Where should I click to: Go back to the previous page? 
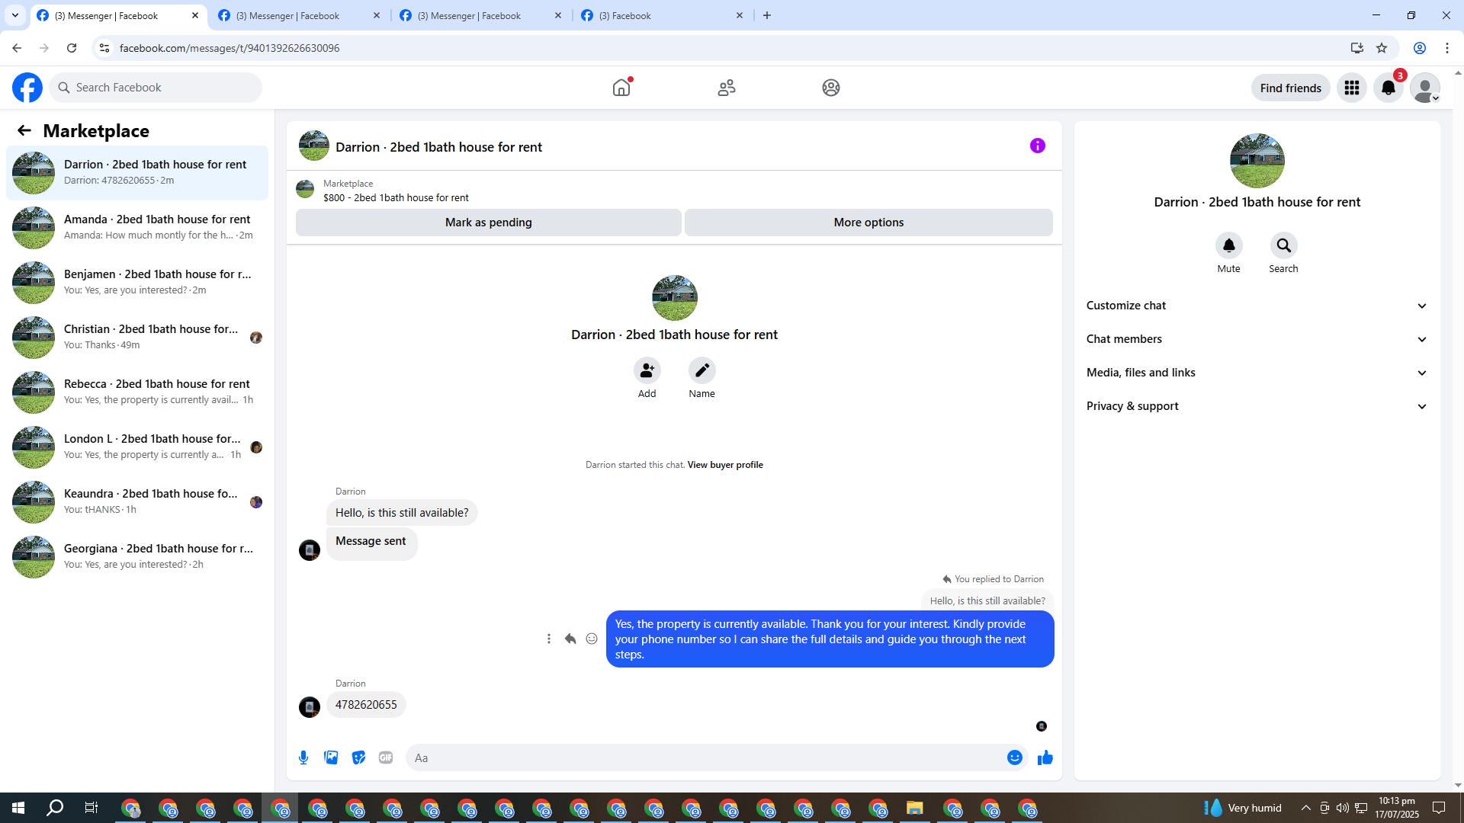tap(17, 48)
